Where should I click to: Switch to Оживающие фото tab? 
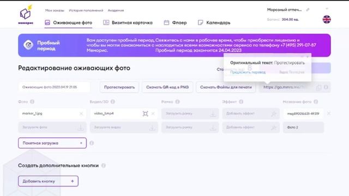click(68, 23)
